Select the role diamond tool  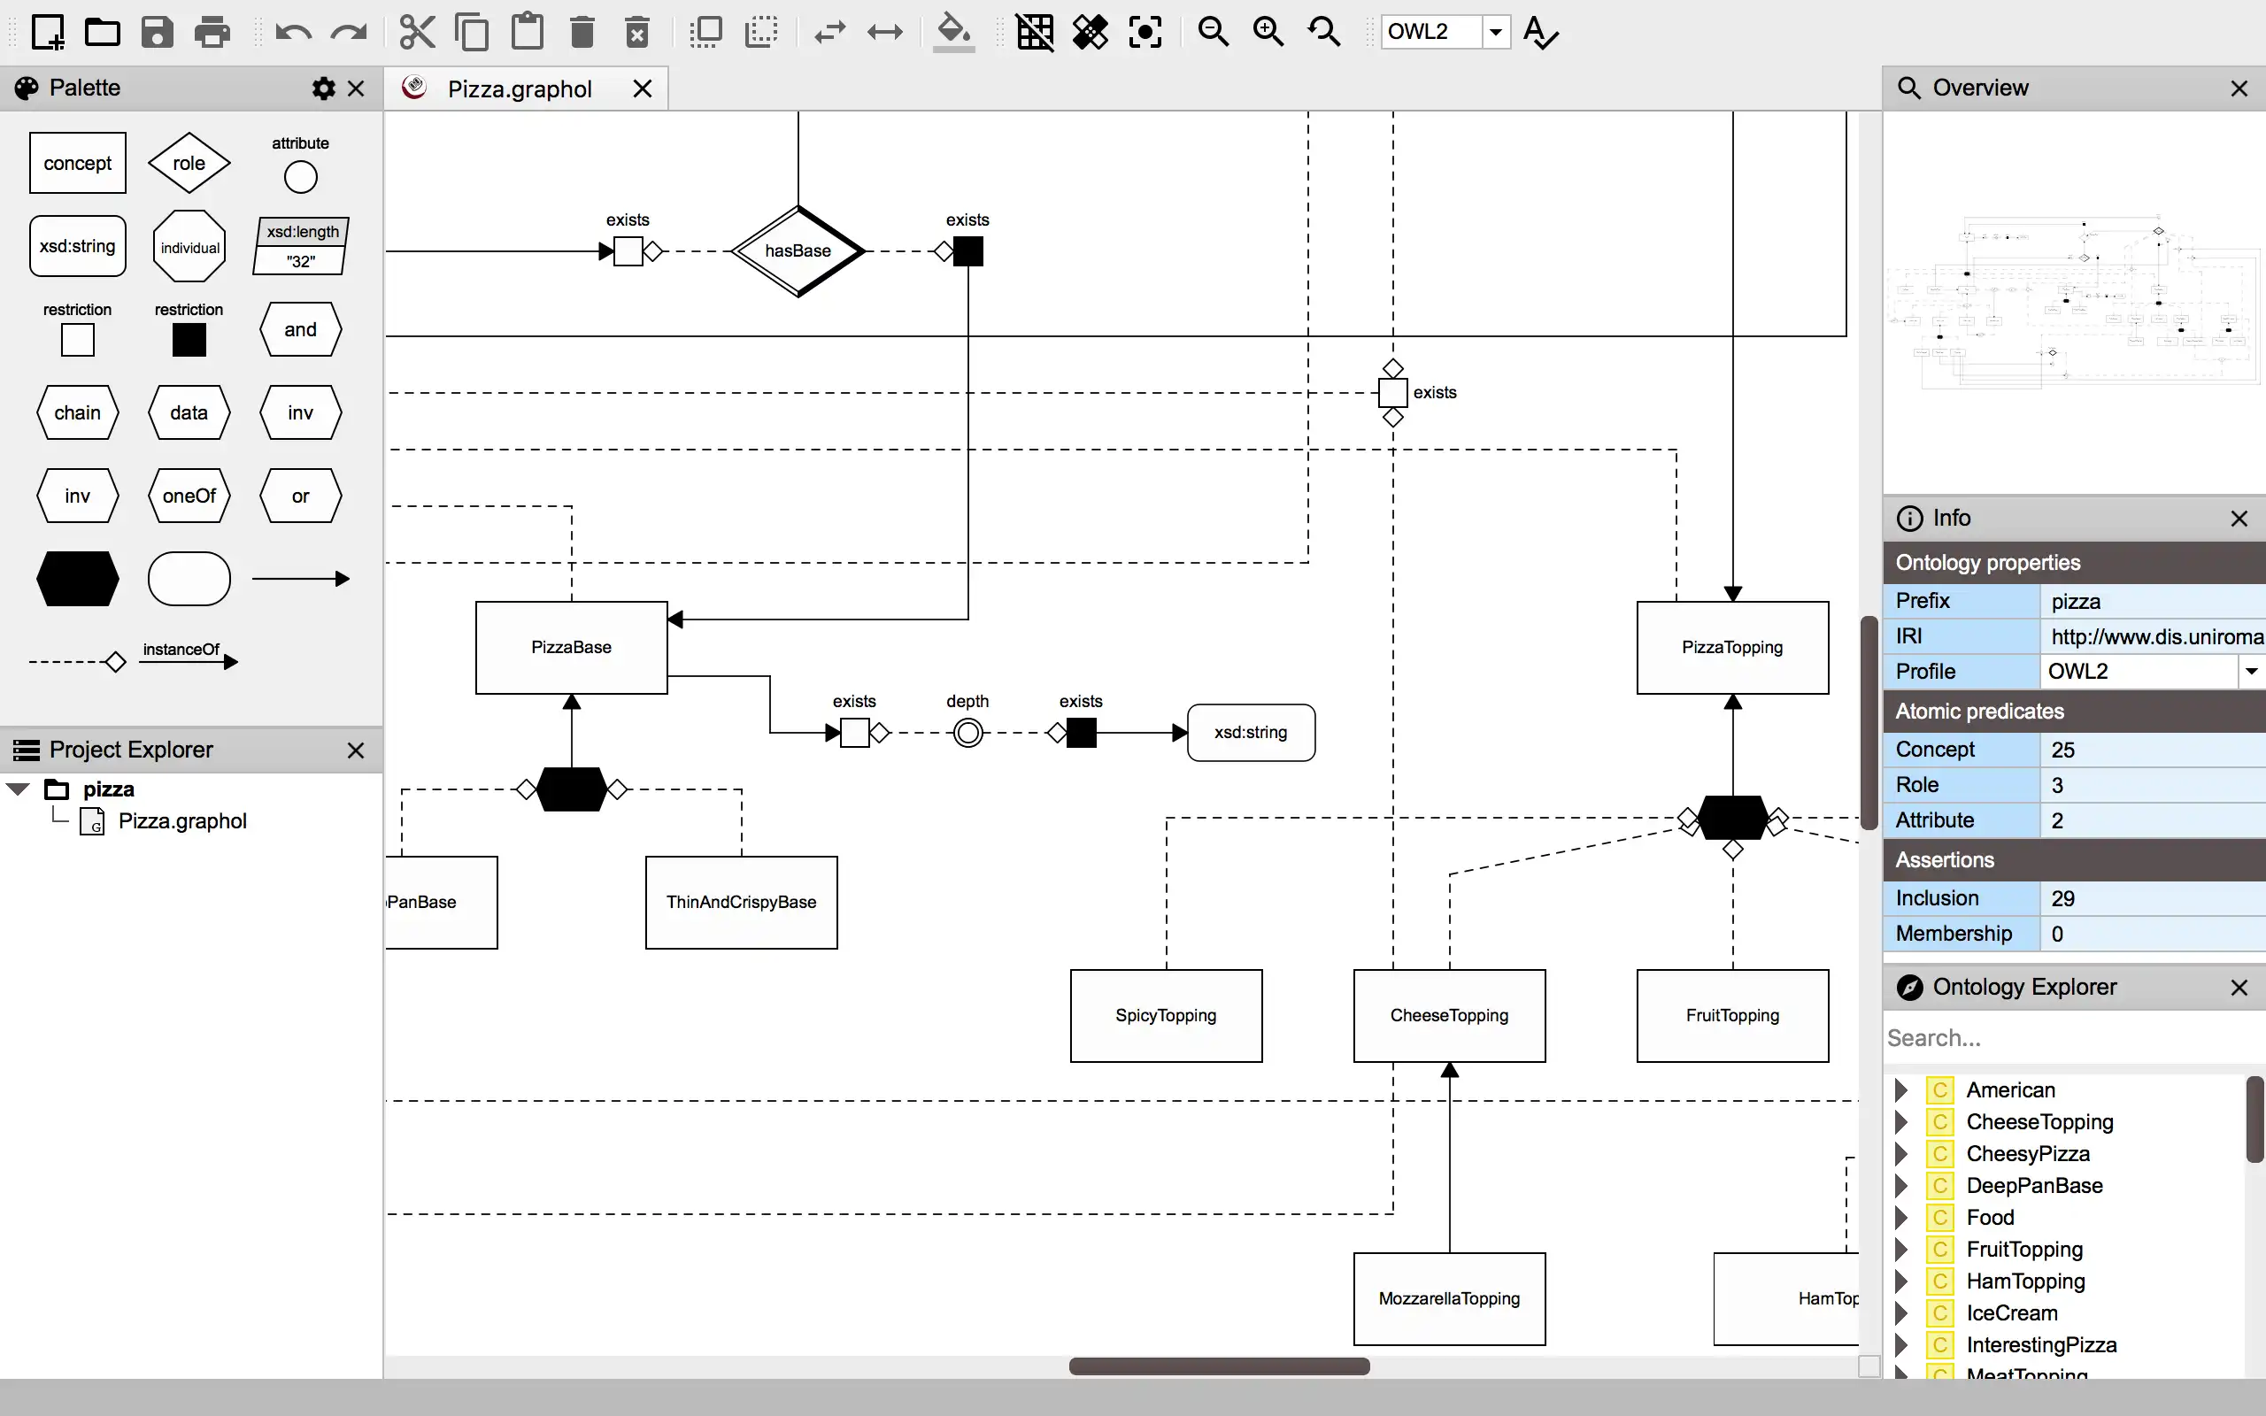point(188,163)
